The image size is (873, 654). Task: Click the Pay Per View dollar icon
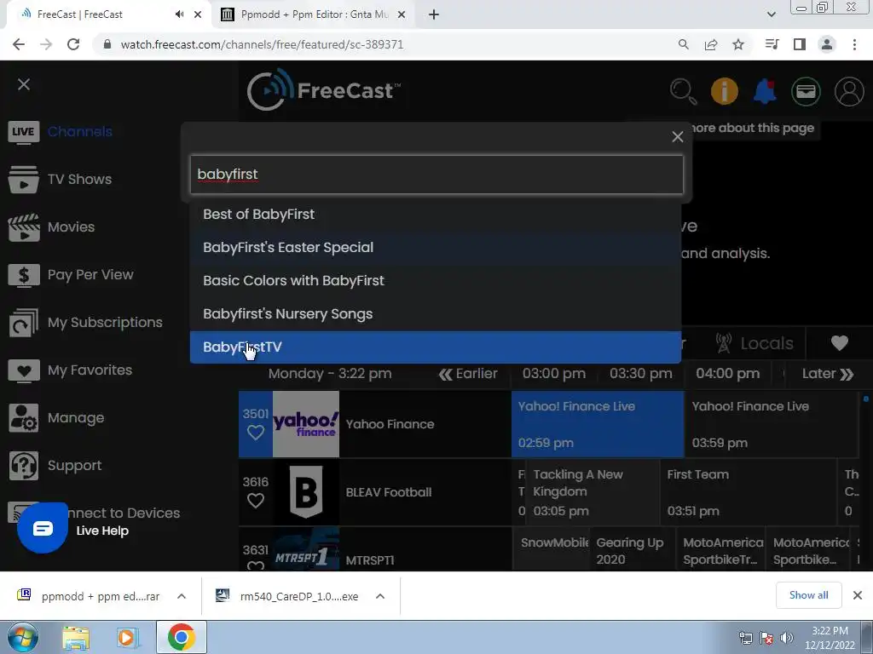pyautogui.click(x=23, y=275)
